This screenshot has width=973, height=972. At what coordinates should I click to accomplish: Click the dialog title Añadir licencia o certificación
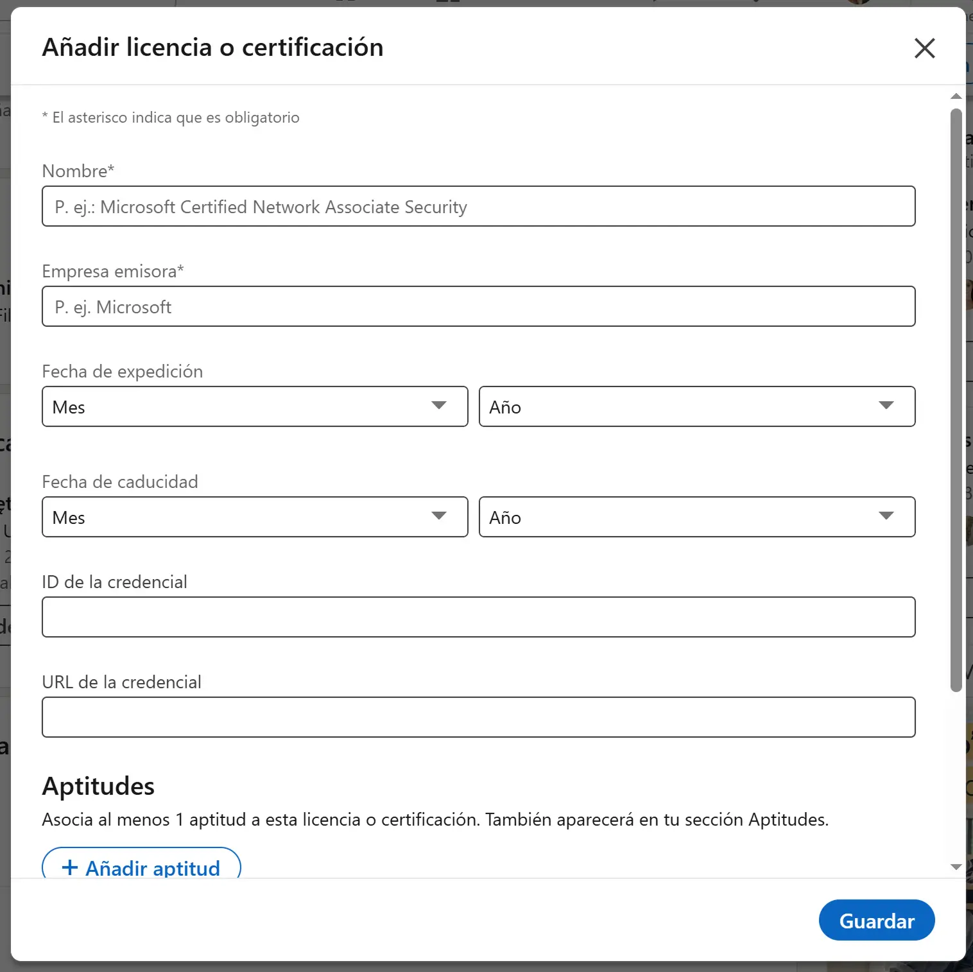pos(212,47)
